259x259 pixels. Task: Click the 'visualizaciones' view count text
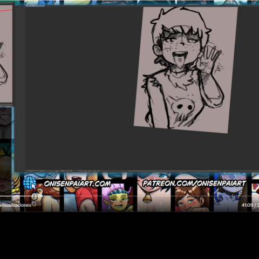coord(16,205)
